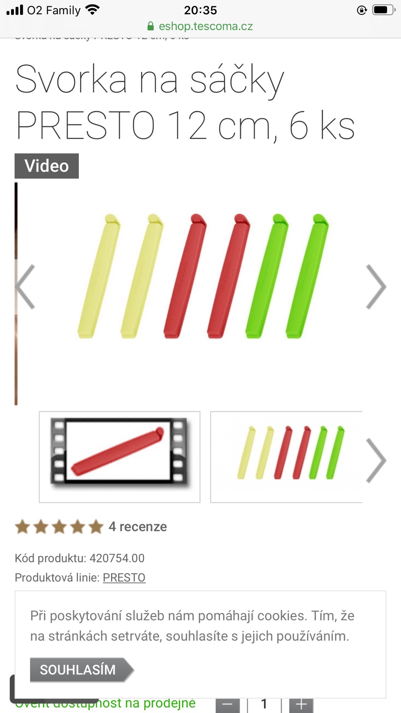Show the next product image with right arrow

coord(376,287)
